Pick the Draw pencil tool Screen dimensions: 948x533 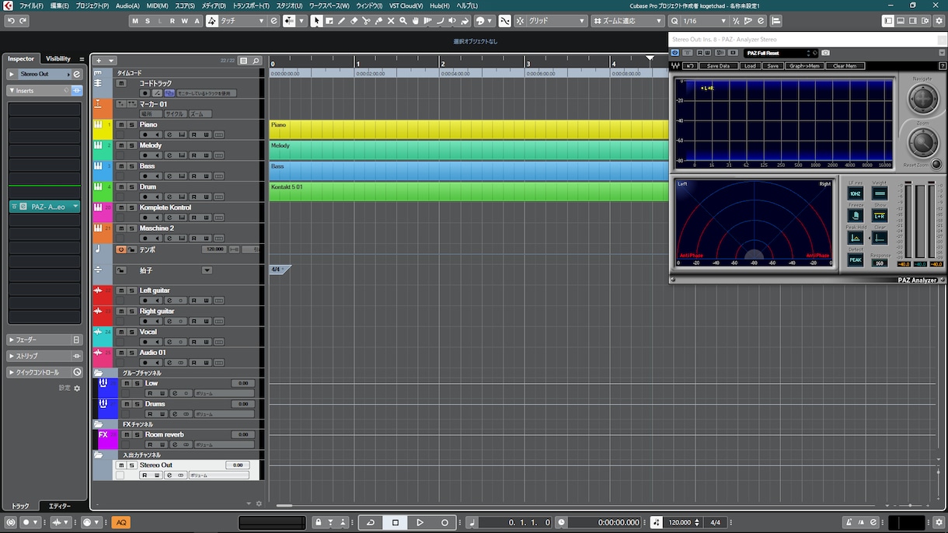pos(341,21)
